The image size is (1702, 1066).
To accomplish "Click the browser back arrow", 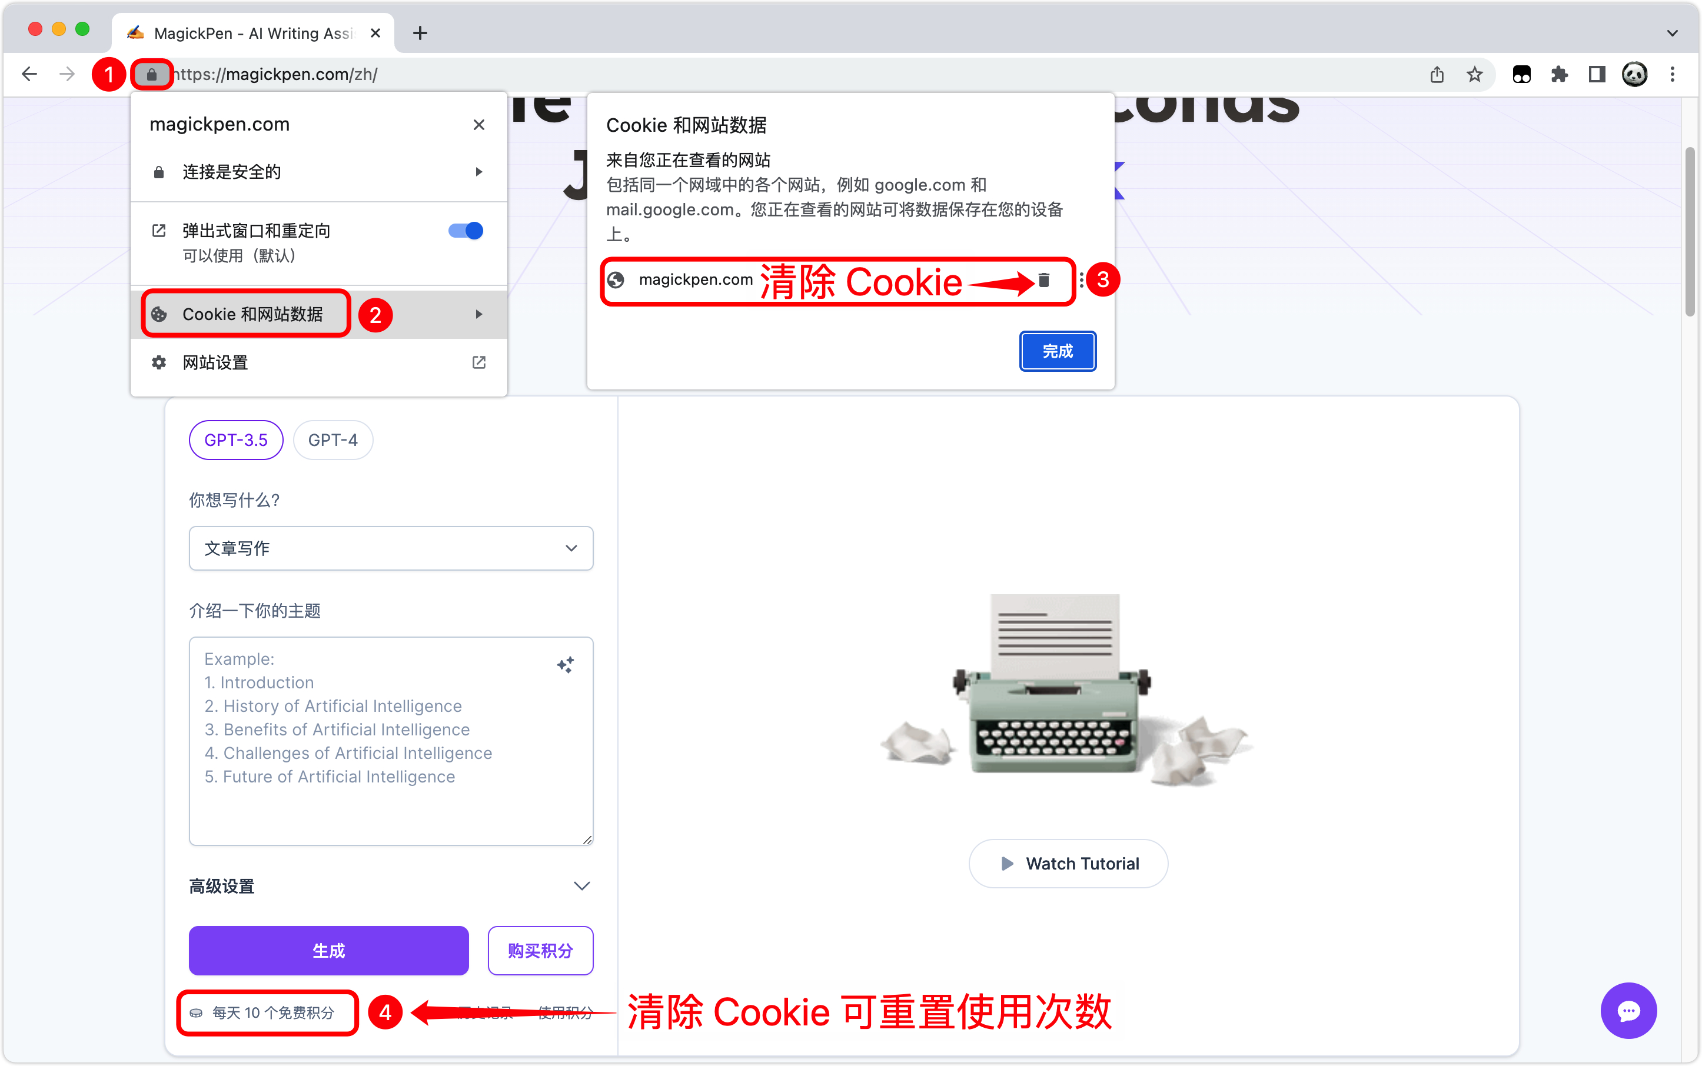I will coord(29,74).
